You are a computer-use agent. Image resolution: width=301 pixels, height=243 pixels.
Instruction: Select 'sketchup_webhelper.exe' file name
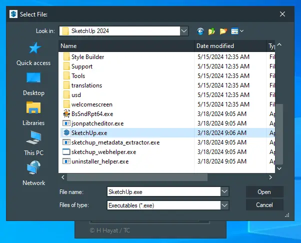coord(103,152)
